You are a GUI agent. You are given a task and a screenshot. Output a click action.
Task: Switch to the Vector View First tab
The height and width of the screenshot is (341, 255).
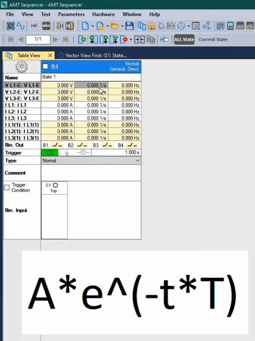pos(93,56)
